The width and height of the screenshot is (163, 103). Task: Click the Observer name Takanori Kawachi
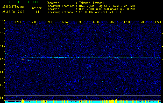coord(91,3)
